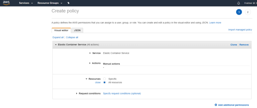The width and height of the screenshot is (257, 108).
Task: Click the AWS logo home icon
Action: (x=6, y=3)
